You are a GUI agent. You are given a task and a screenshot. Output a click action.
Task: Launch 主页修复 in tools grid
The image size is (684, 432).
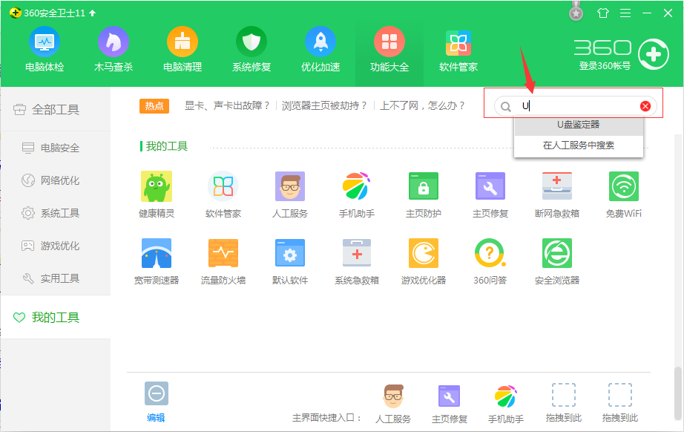490,194
